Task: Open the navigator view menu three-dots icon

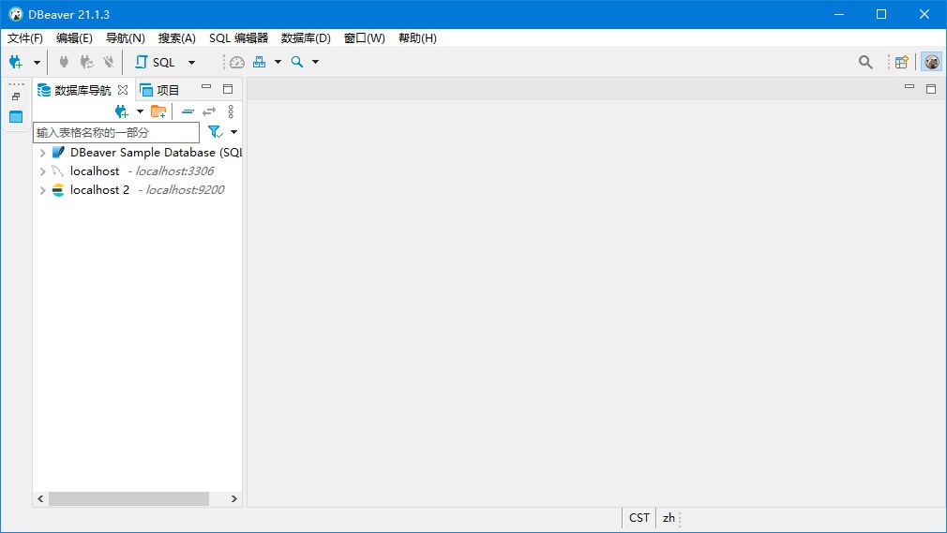Action: point(231,111)
